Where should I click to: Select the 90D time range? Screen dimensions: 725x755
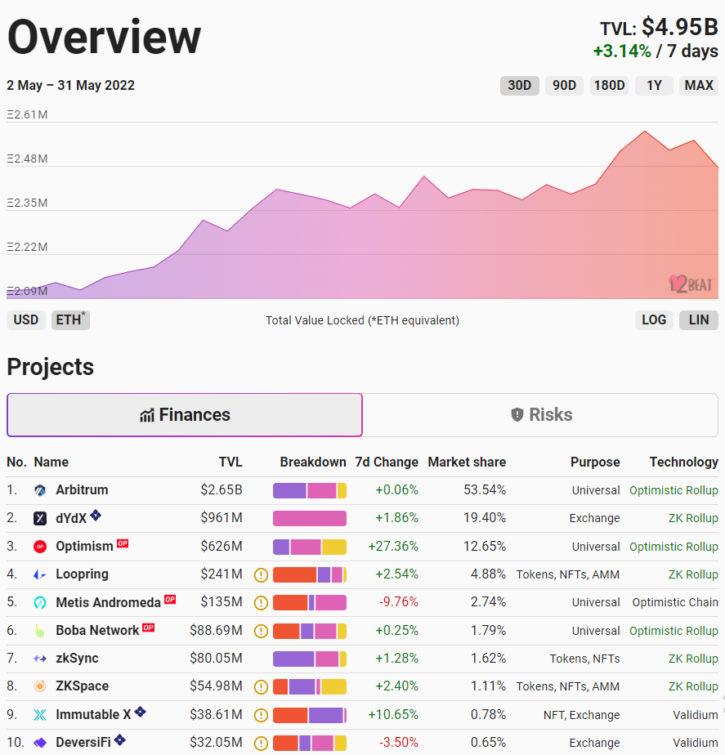[x=564, y=85]
